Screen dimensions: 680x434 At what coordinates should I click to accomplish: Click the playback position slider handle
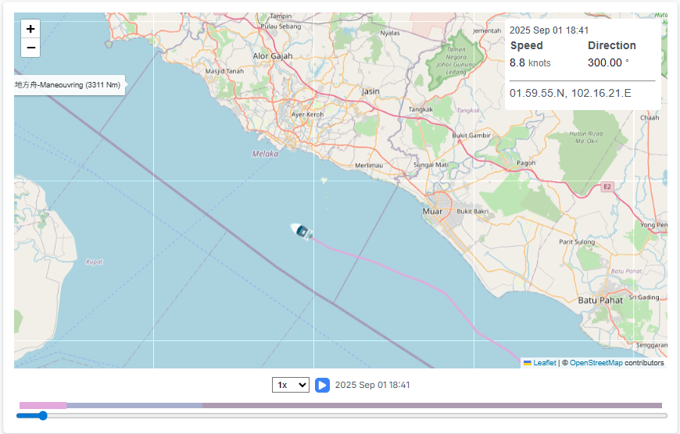42,416
